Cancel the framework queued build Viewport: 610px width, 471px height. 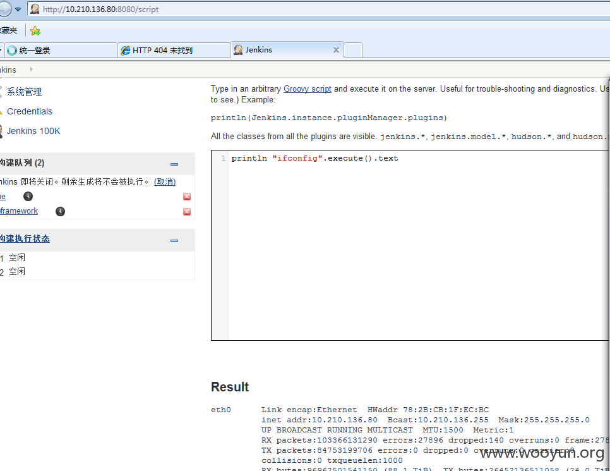point(187,212)
